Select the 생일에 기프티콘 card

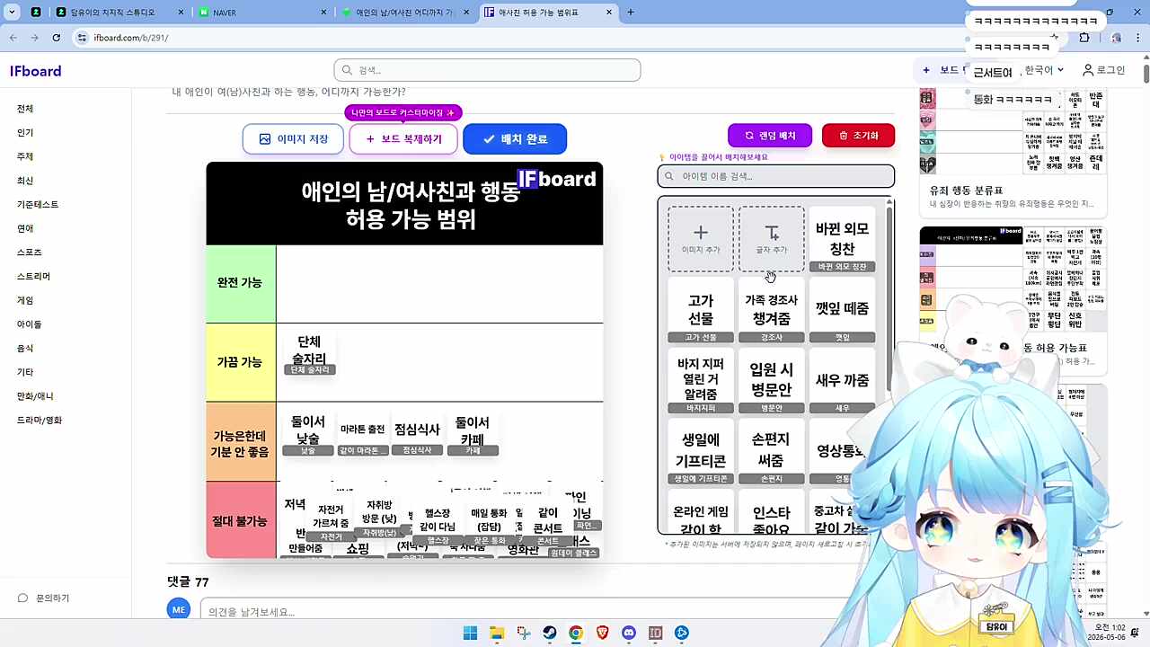(x=701, y=451)
